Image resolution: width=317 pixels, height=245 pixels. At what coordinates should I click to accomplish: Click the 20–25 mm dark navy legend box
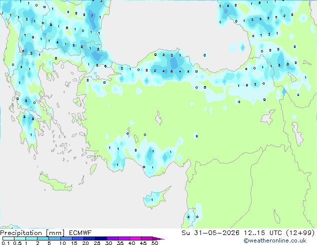(89, 238)
